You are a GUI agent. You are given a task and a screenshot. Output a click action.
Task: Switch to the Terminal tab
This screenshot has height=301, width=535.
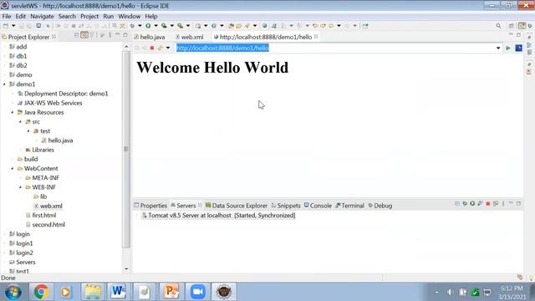pyautogui.click(x=349, y=206)
